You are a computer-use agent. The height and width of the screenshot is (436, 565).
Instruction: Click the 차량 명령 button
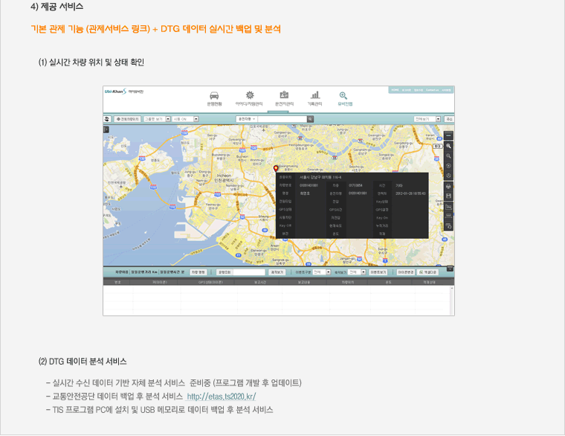pos(198,272)
